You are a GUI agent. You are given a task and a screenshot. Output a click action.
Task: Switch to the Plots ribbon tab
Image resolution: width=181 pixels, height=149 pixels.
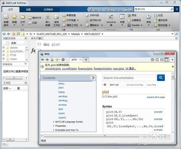coord(28,9)
